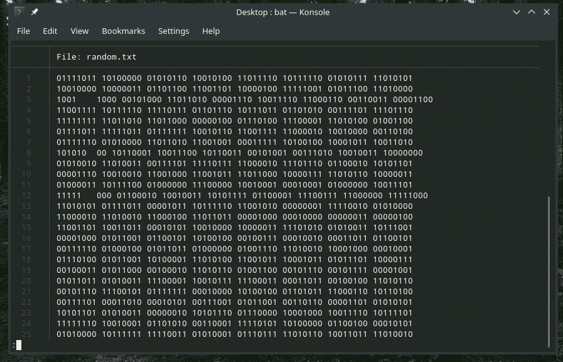Viewport: 563px width, 362px height.
Task: Click the '11111' text starting line 12
Action: (69, 196)
